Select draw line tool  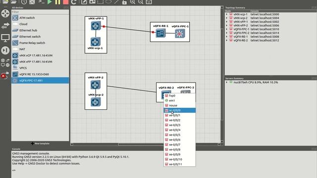116,2
